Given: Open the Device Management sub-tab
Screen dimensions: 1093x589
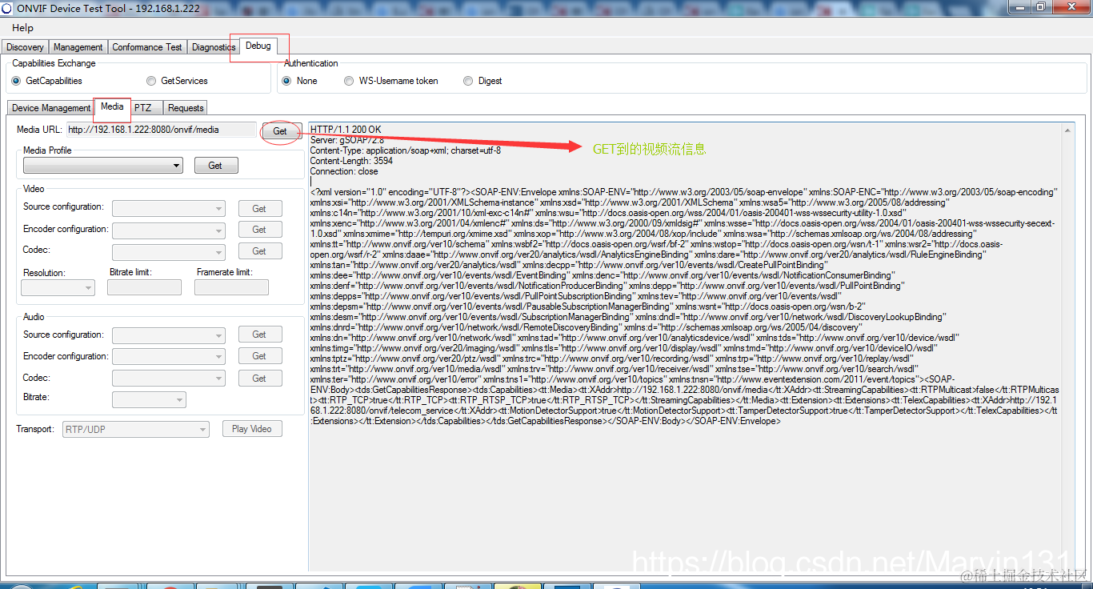Looking at the screenshot, I should 51,108.
